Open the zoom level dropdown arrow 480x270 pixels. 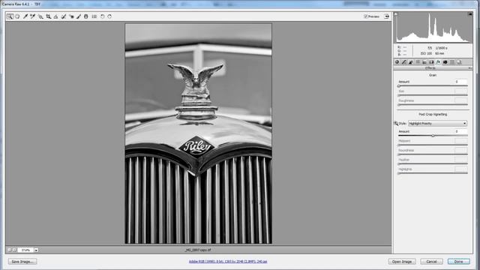36,250
